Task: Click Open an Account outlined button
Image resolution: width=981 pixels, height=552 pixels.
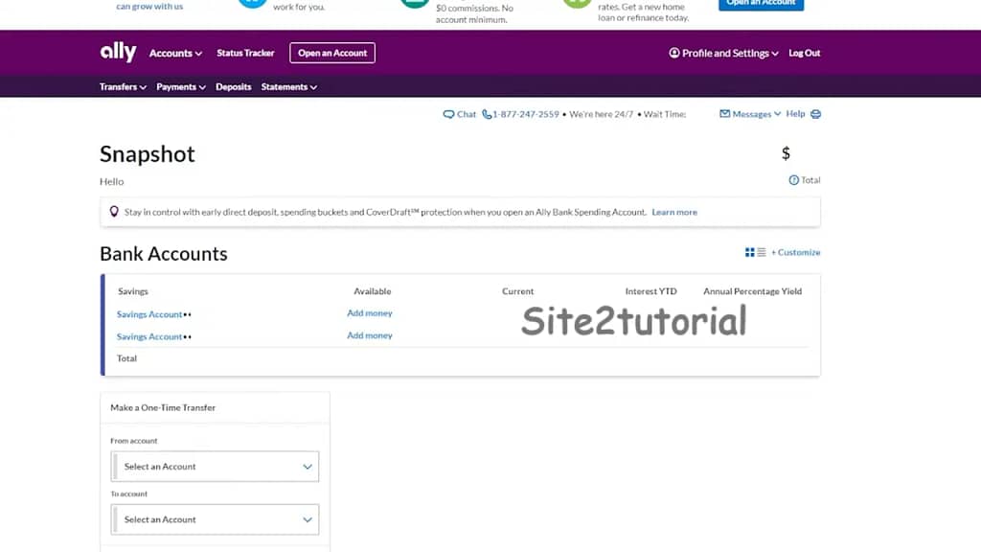Action: click(x=332, y=53)
